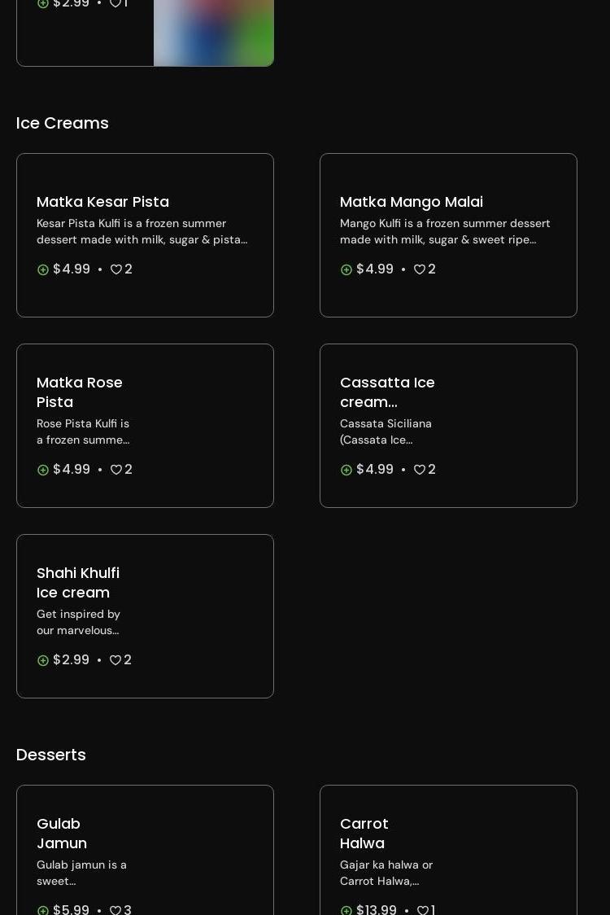
Task: Expand truncated Cassata Siciliana description
Action: point(386,431)
